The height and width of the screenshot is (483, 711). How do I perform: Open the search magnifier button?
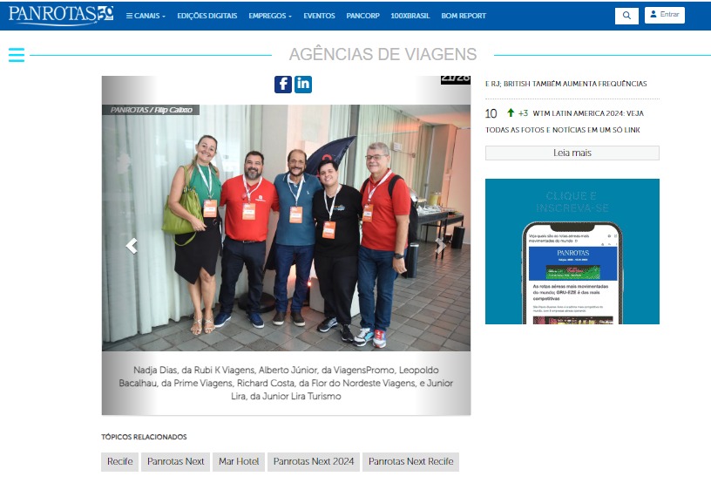click(626, 16)
